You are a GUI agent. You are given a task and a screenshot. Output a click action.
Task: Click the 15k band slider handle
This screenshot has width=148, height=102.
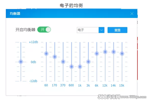point(122,53)
